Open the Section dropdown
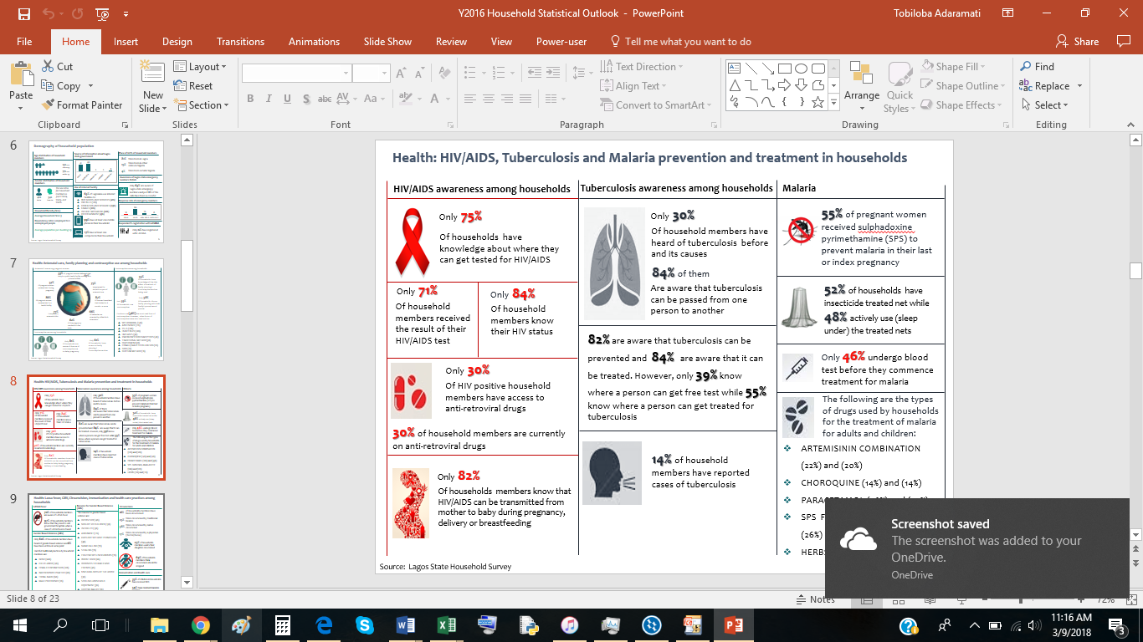This screenshot has height=642, width=1143. tap(201, 105)
